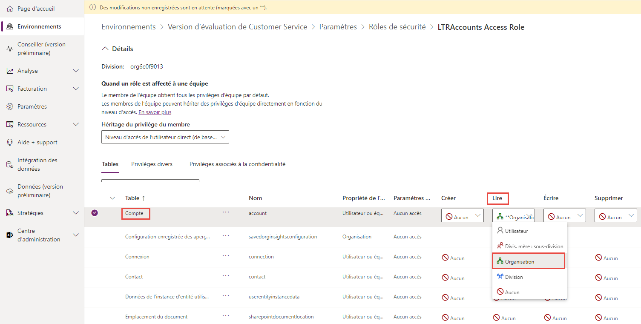Open more options for the Connexion row
This screenshot has height=324, width=641.
226,255
